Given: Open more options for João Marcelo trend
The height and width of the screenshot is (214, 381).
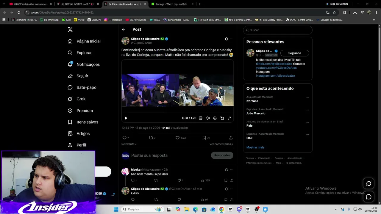Looking at the screenshot, I should point(307,110).
